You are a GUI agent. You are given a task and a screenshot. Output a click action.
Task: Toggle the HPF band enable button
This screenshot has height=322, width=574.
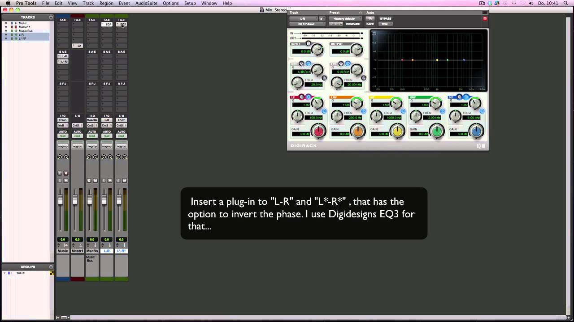(324, 78)
